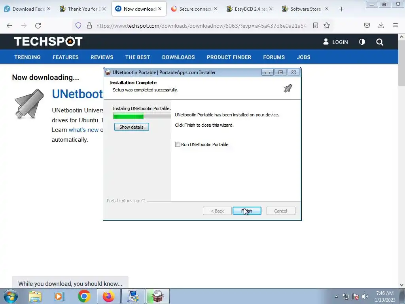Image resolution: width=405 pixels, height=304 pixels.
Task: Show hidden system tray icons
Action: [x=336, y=296]
